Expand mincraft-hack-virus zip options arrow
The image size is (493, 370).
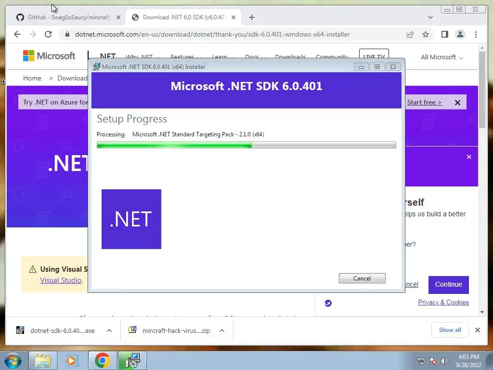pos(222,330)
